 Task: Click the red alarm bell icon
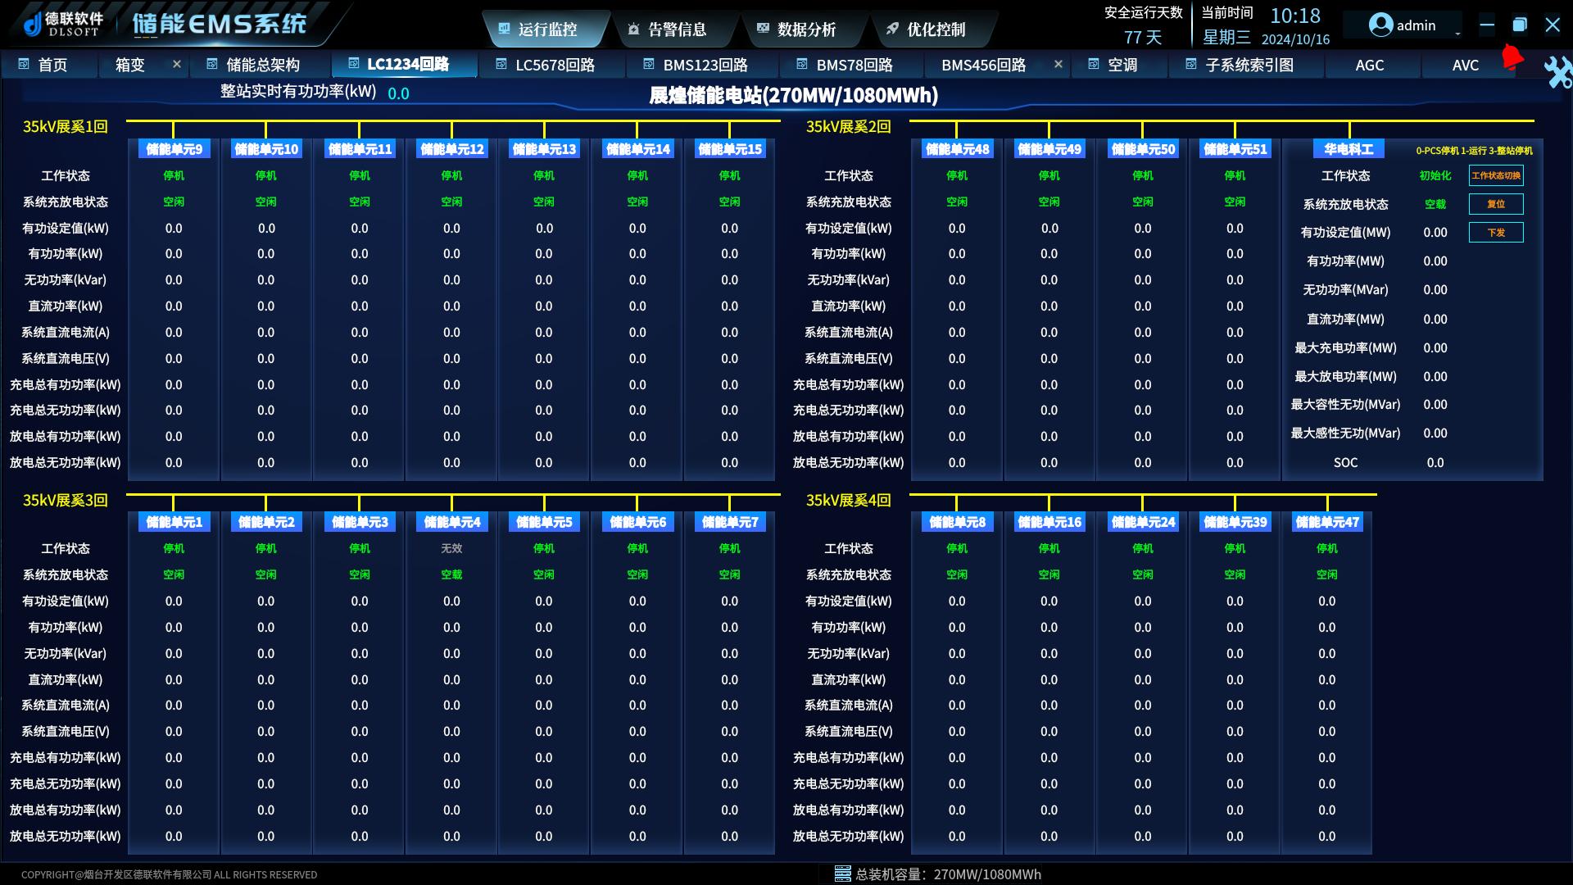point(1512,57)
